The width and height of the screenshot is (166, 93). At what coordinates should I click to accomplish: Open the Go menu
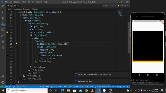click(29, 2)
